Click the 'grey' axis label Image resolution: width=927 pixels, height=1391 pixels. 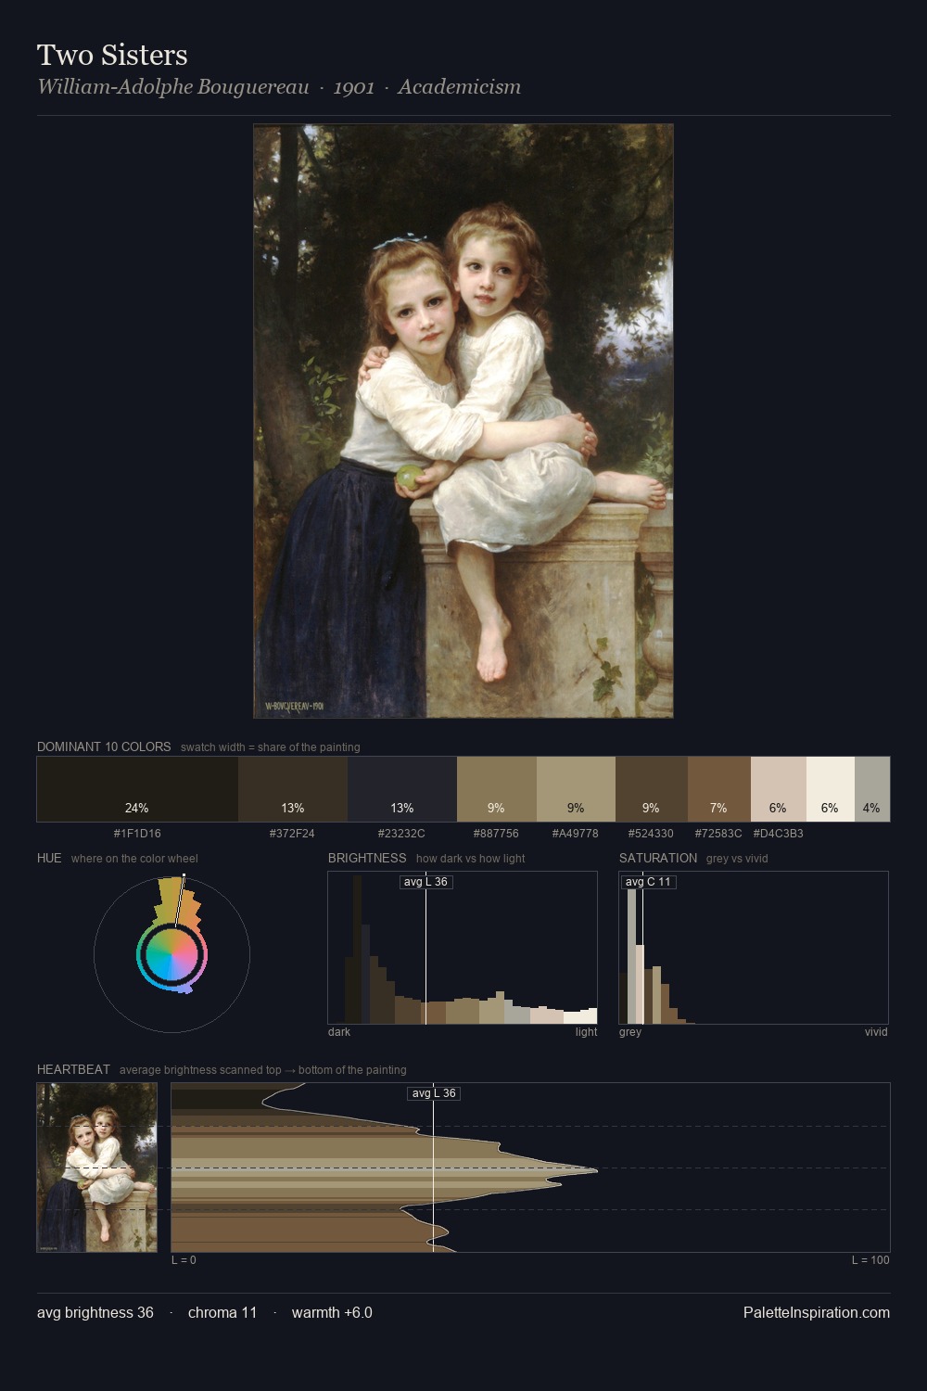(x=630, y=1032)
